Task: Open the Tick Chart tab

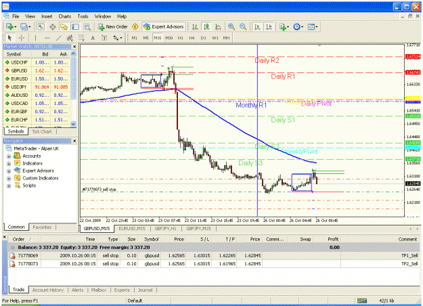Action: click(42, 132)
